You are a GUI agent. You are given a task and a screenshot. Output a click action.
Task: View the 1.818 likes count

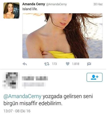76,64
